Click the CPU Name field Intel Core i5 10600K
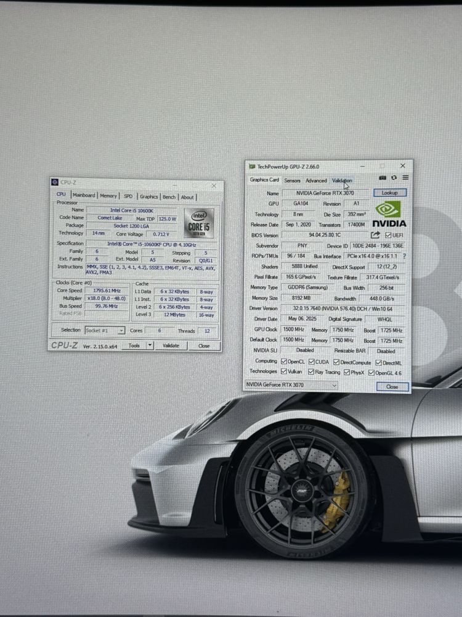The height and width of the screenshot is (617, 462). pyautogui.click(x=132, y=210)
